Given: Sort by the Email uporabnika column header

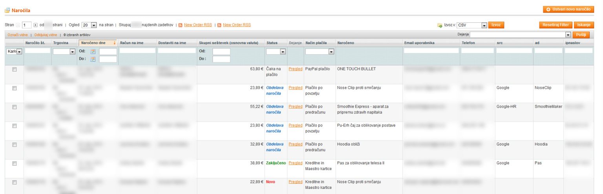Looking at the screenshot, I should pyautogui.click(x=419, y=43).
